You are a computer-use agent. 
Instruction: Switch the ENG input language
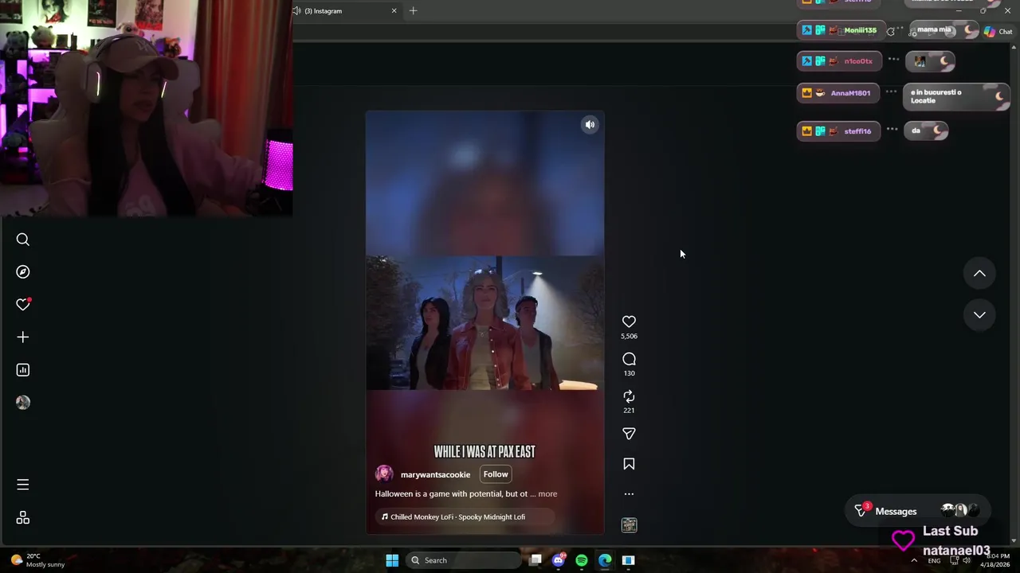[x=934, y=560]
